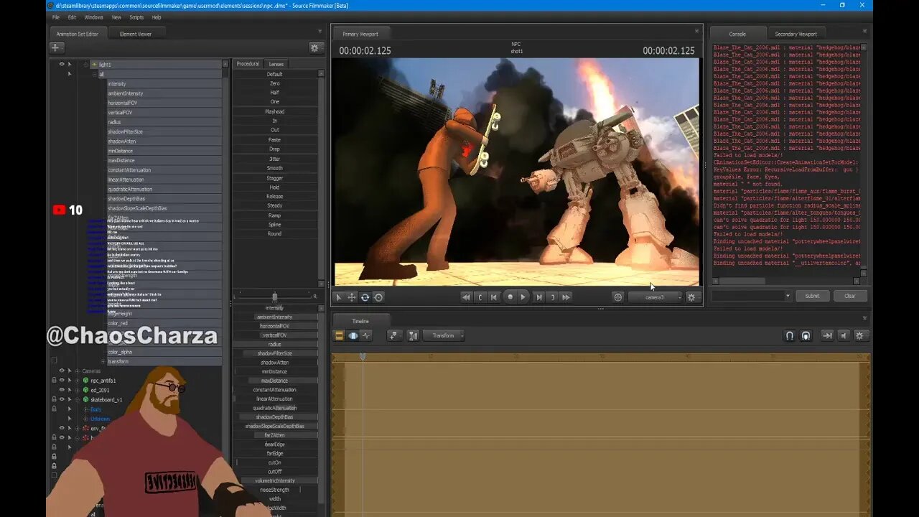919x517 pixels.
Task: Open the File menu
Action: coord(56,17)
